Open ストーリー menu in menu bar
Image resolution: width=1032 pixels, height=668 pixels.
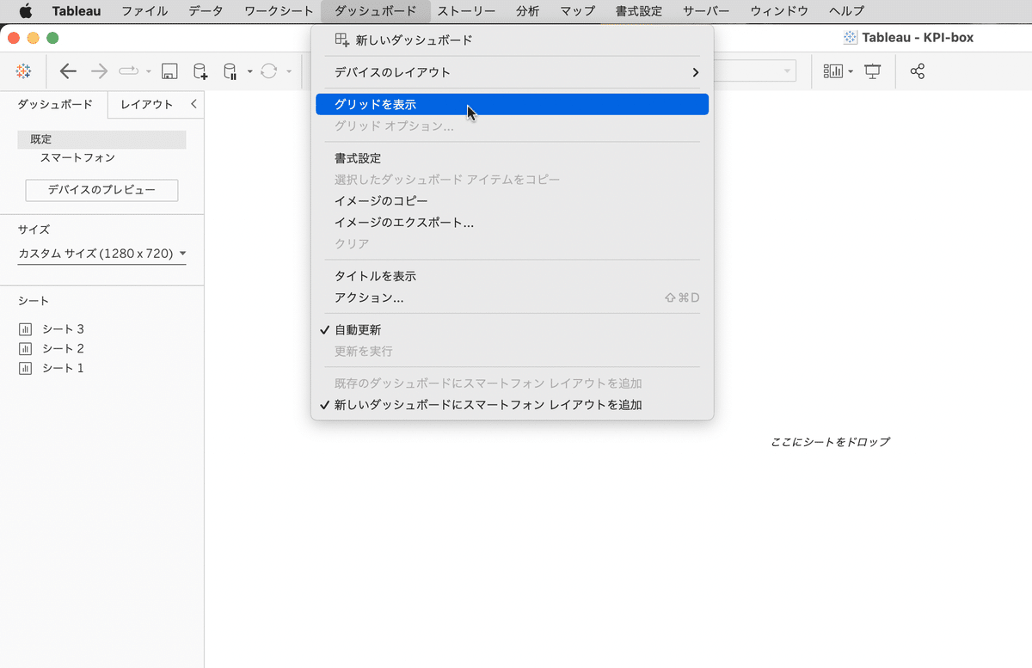click(466, 11)
